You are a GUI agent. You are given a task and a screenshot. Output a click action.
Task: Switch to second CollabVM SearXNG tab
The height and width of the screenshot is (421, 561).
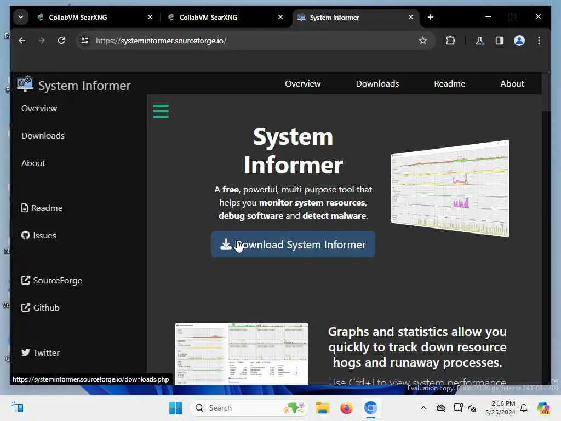(x=225, y=17)
